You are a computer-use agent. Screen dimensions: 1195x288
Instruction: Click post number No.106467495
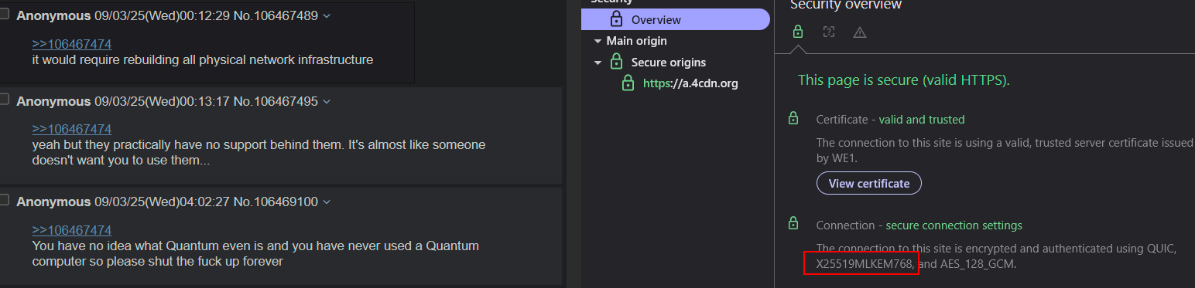pos(276,101)
